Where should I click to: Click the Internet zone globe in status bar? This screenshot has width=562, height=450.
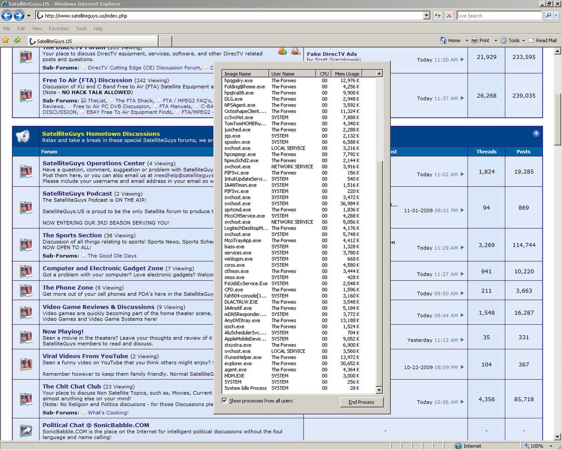coord(458,446)
